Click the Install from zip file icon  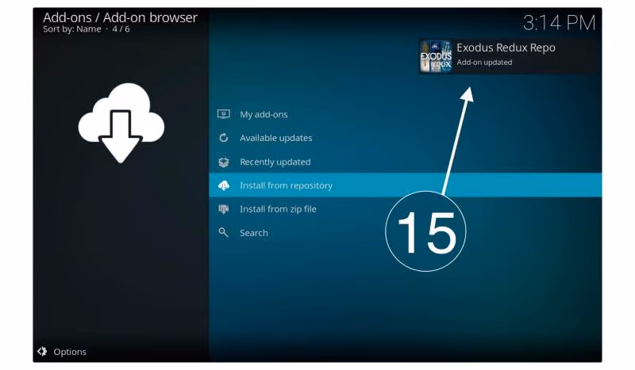(x=224, y=209)
